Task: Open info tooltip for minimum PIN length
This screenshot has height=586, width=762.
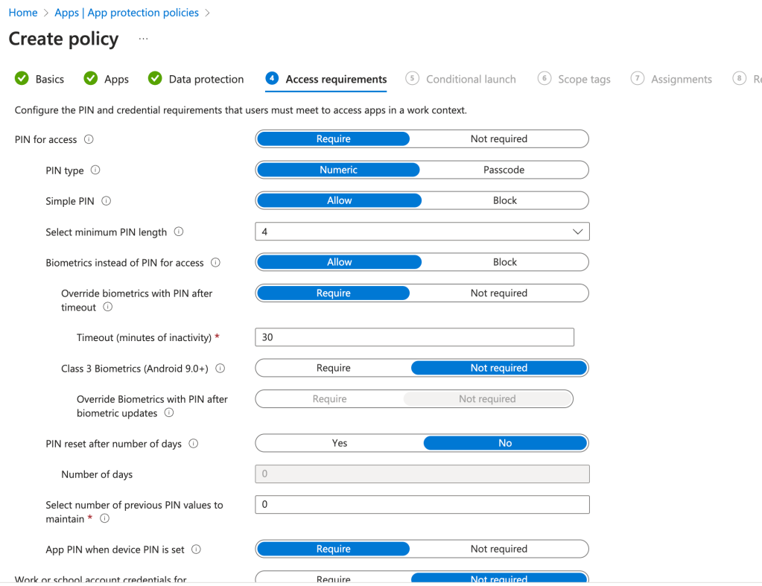Action: pyautogui.click(x=179, y=232)
